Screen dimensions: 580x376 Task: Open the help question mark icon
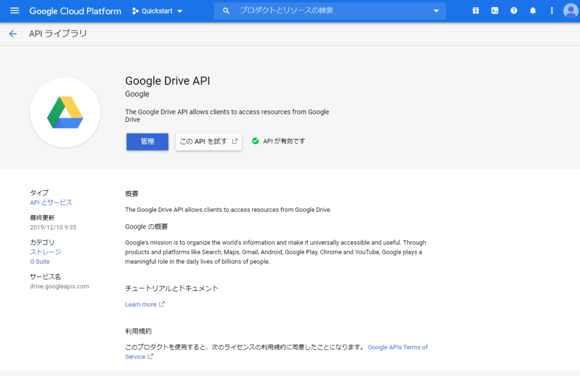(x=514, y=11)
